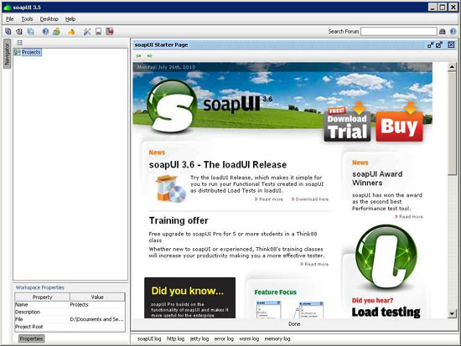
Task: Minimize the soapUI Starter Page panel
Action: (x=431, y=44)
